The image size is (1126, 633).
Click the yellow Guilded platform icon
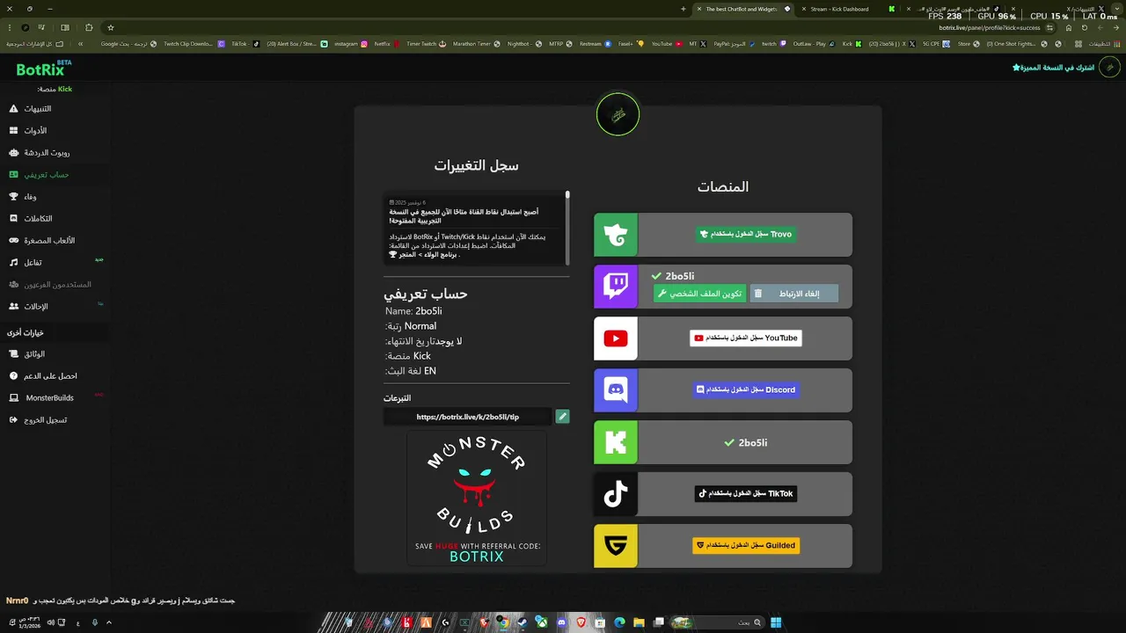[x=616, y=546]
